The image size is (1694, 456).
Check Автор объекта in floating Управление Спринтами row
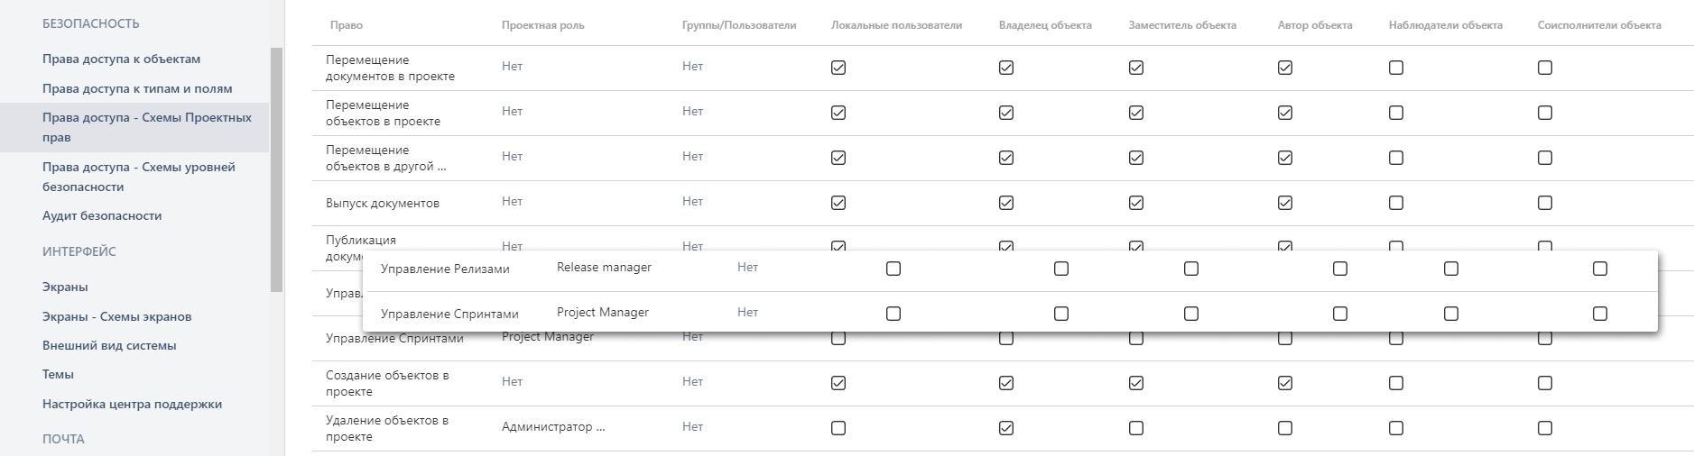pyautogui.click(x=1340, y=314)
